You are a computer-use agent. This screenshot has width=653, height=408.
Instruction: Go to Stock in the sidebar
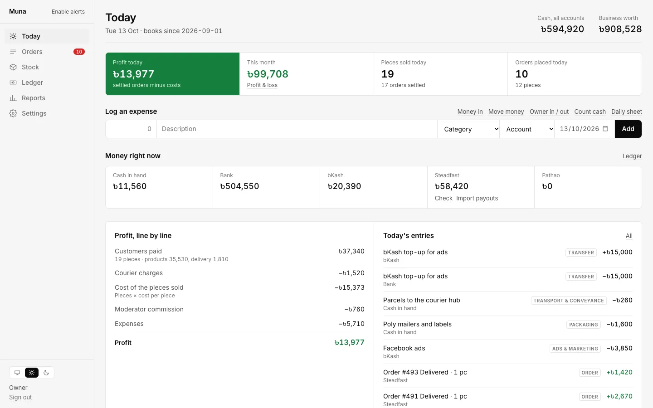47,67
